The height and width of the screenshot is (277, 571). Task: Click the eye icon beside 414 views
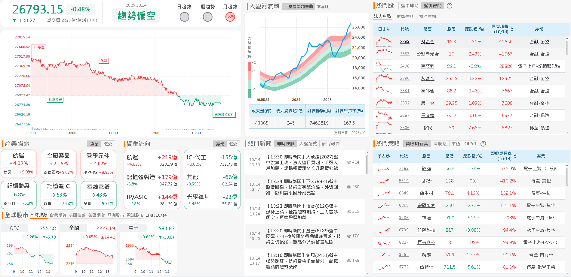click(349, 162)
